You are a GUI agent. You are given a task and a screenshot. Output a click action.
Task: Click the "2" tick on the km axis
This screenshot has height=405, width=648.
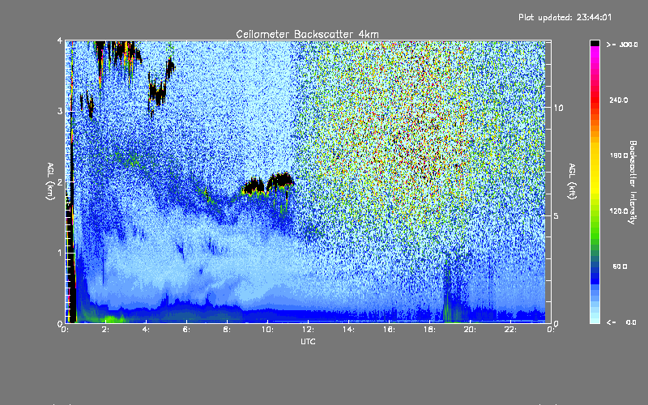coord(60,181)
